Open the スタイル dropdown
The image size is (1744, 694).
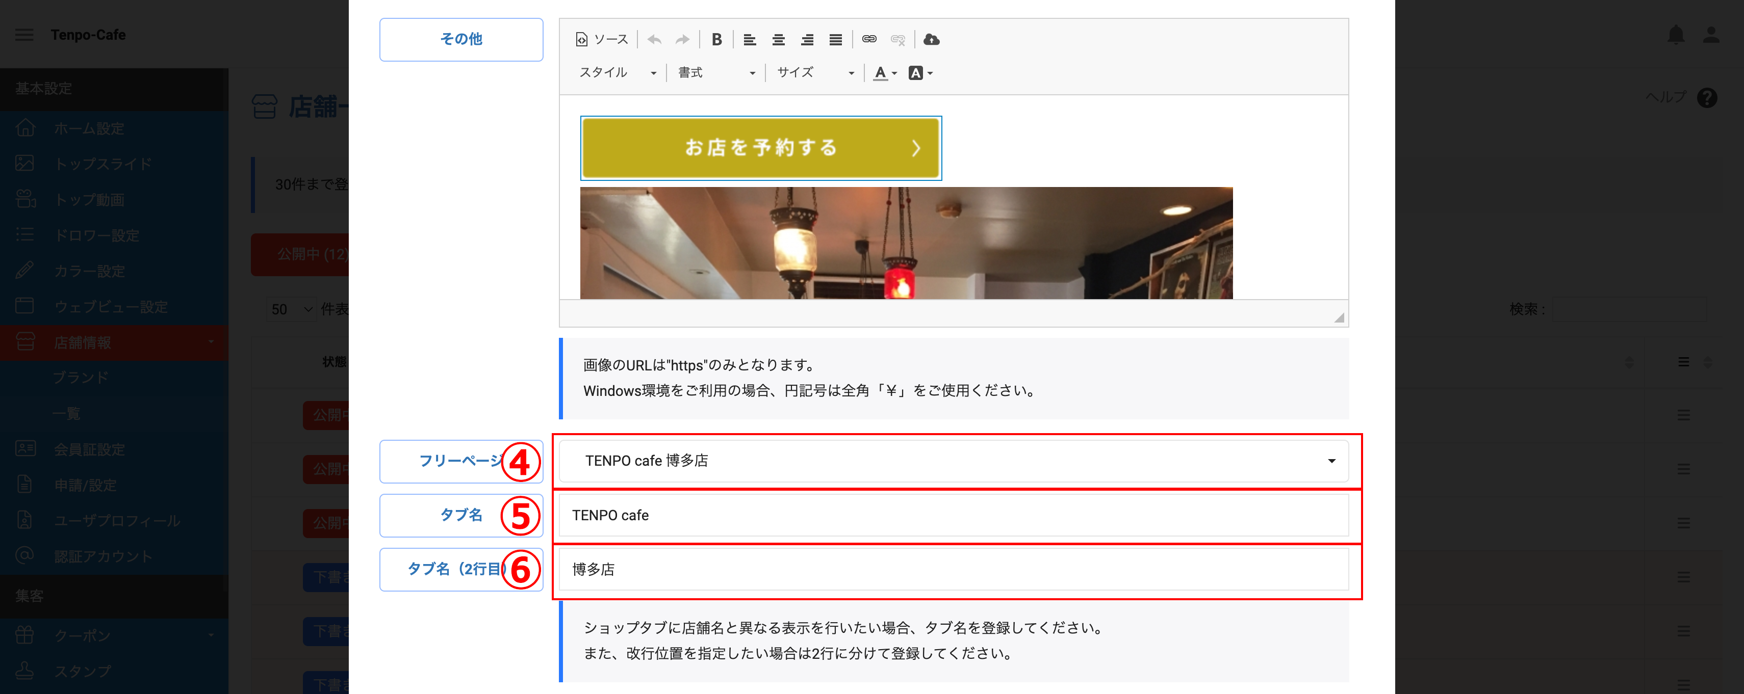(x=618, y=72)
